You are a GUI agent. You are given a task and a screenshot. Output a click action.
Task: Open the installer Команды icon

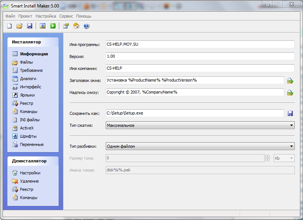click(x=15, y=111)
